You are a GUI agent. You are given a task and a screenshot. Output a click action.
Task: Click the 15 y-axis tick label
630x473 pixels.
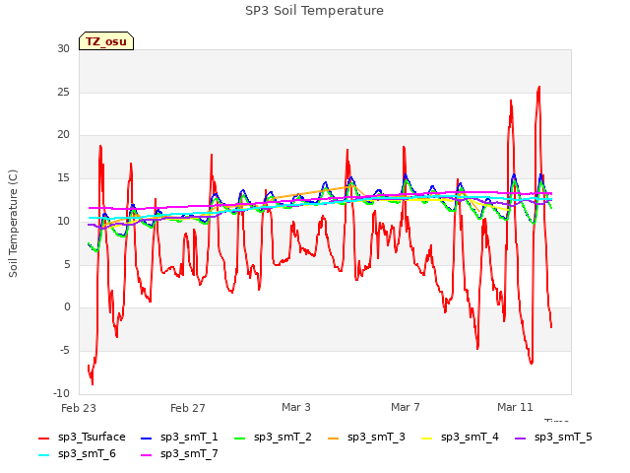(x=63, y=177)
